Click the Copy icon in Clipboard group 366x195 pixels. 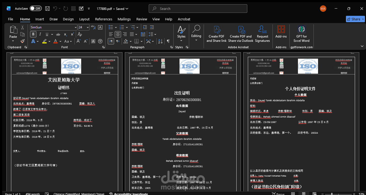23,34
